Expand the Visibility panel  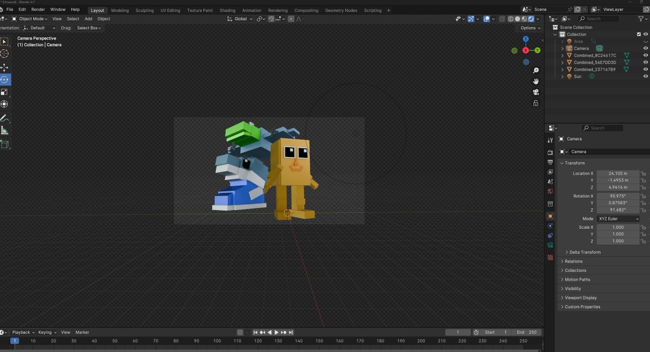point(573,289)
